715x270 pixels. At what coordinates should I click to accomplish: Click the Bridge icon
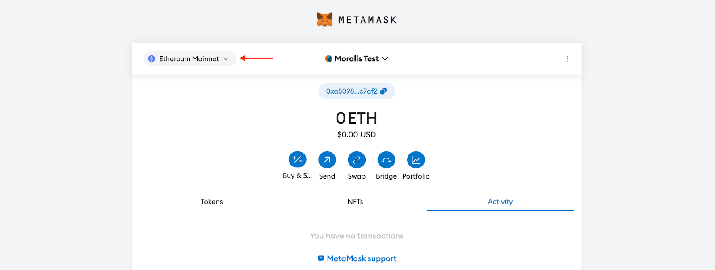[386, 161]
